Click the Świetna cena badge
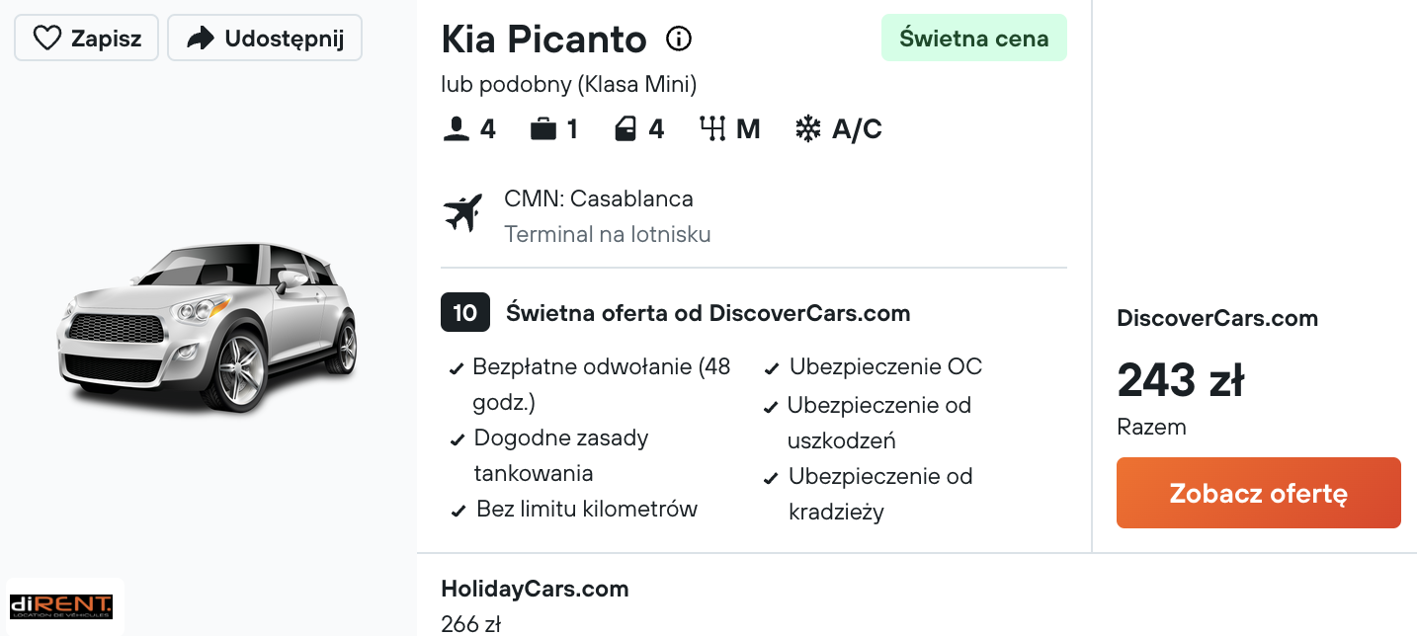This screenshot has width=1417, height=636. (973, 39)
